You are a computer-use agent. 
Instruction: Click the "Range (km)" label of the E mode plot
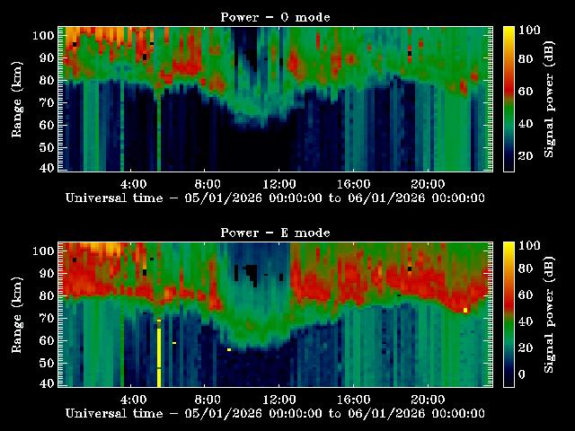[16, 314]
